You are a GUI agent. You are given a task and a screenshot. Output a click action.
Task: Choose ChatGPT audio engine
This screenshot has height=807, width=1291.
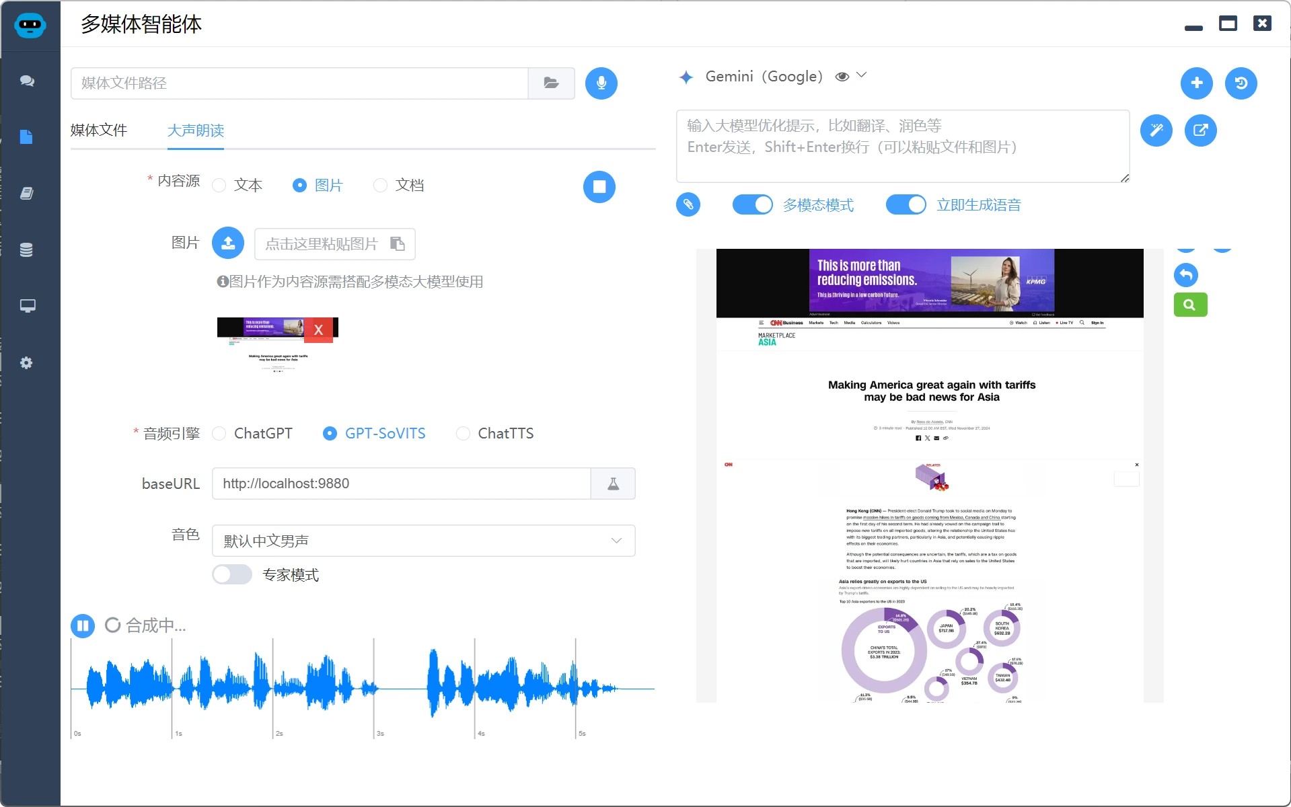tap(252, 434)
